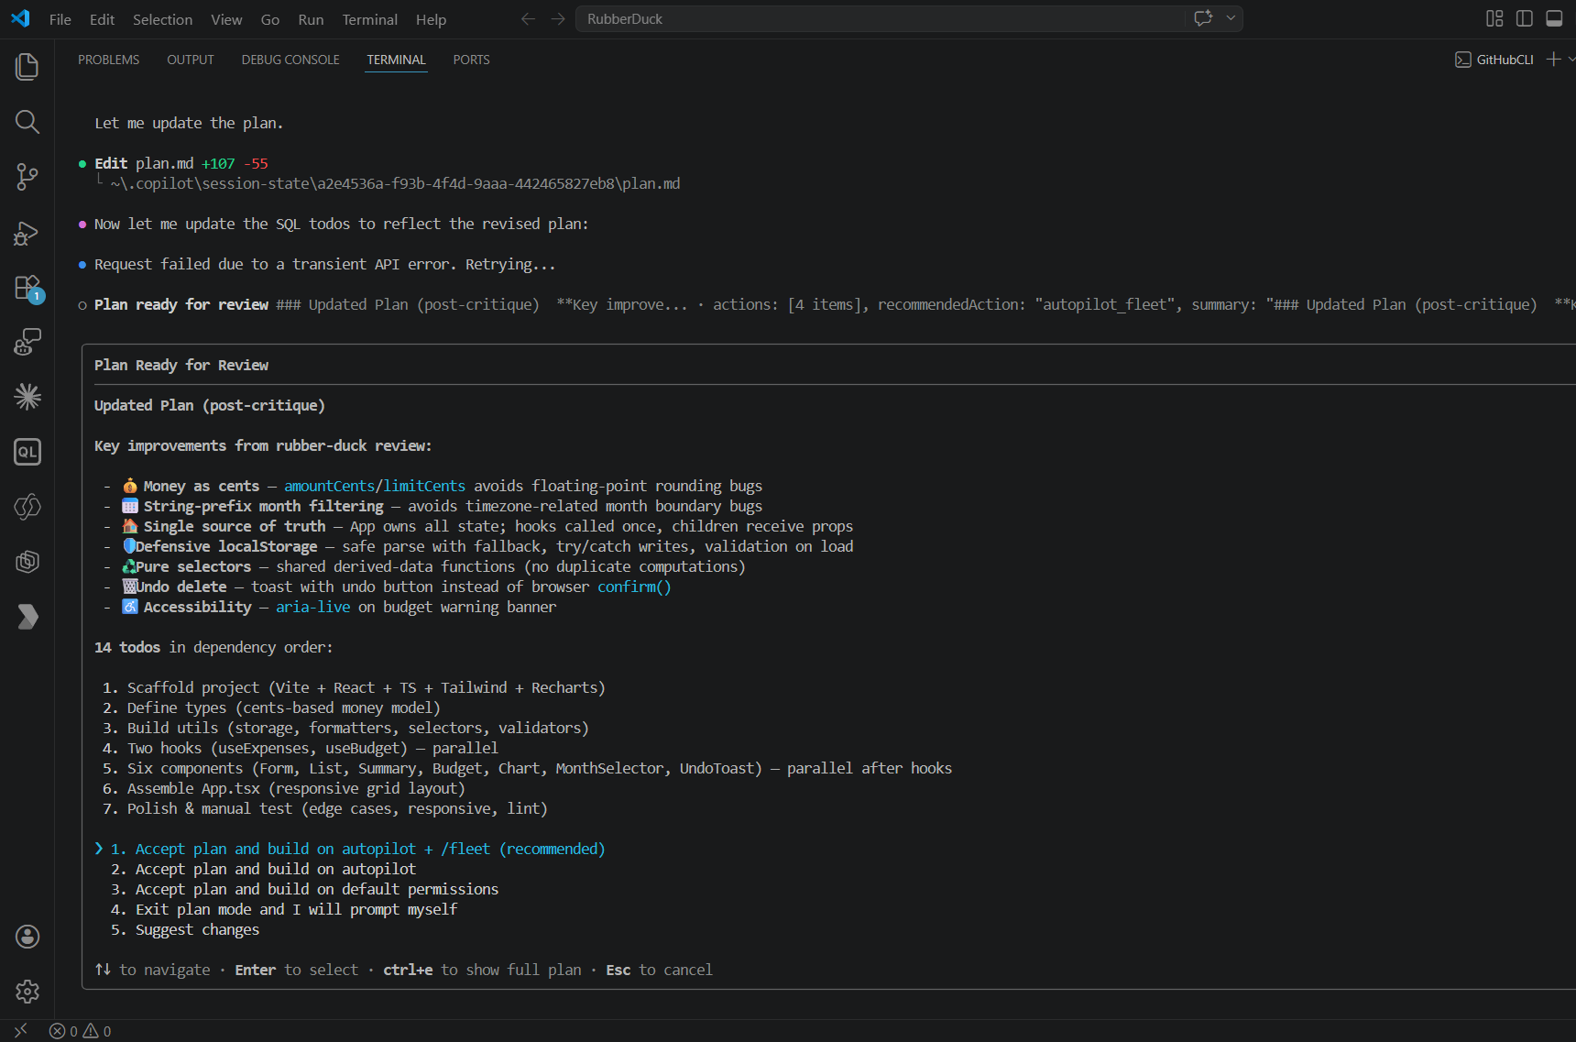Open the Run and Debug view
Screen dimensions: 1576x1042
(27, 233)
